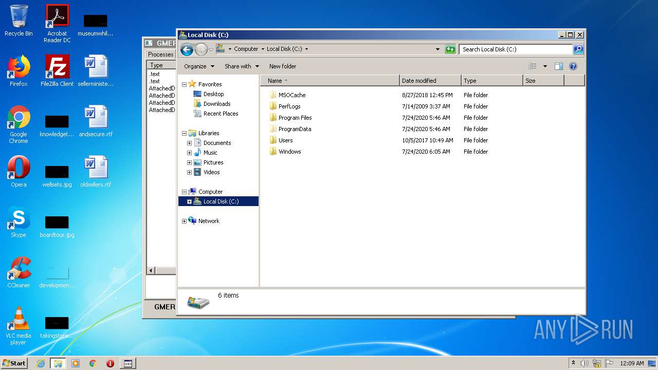
Task: Open the Share with dropdown
Action: (x=242, y=66)
